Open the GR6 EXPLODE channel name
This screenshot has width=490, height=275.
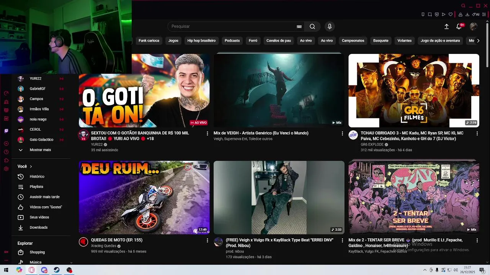point(372,145)
